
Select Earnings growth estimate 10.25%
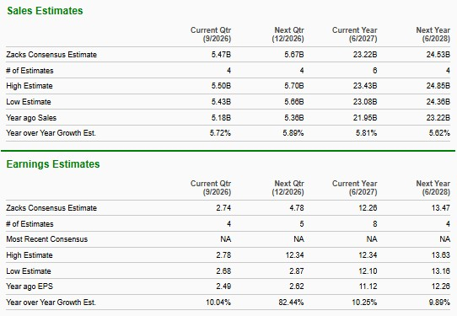click(364, 303)
